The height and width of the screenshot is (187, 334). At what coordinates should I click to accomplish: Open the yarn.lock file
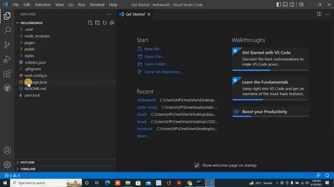(x=32, y=95)
